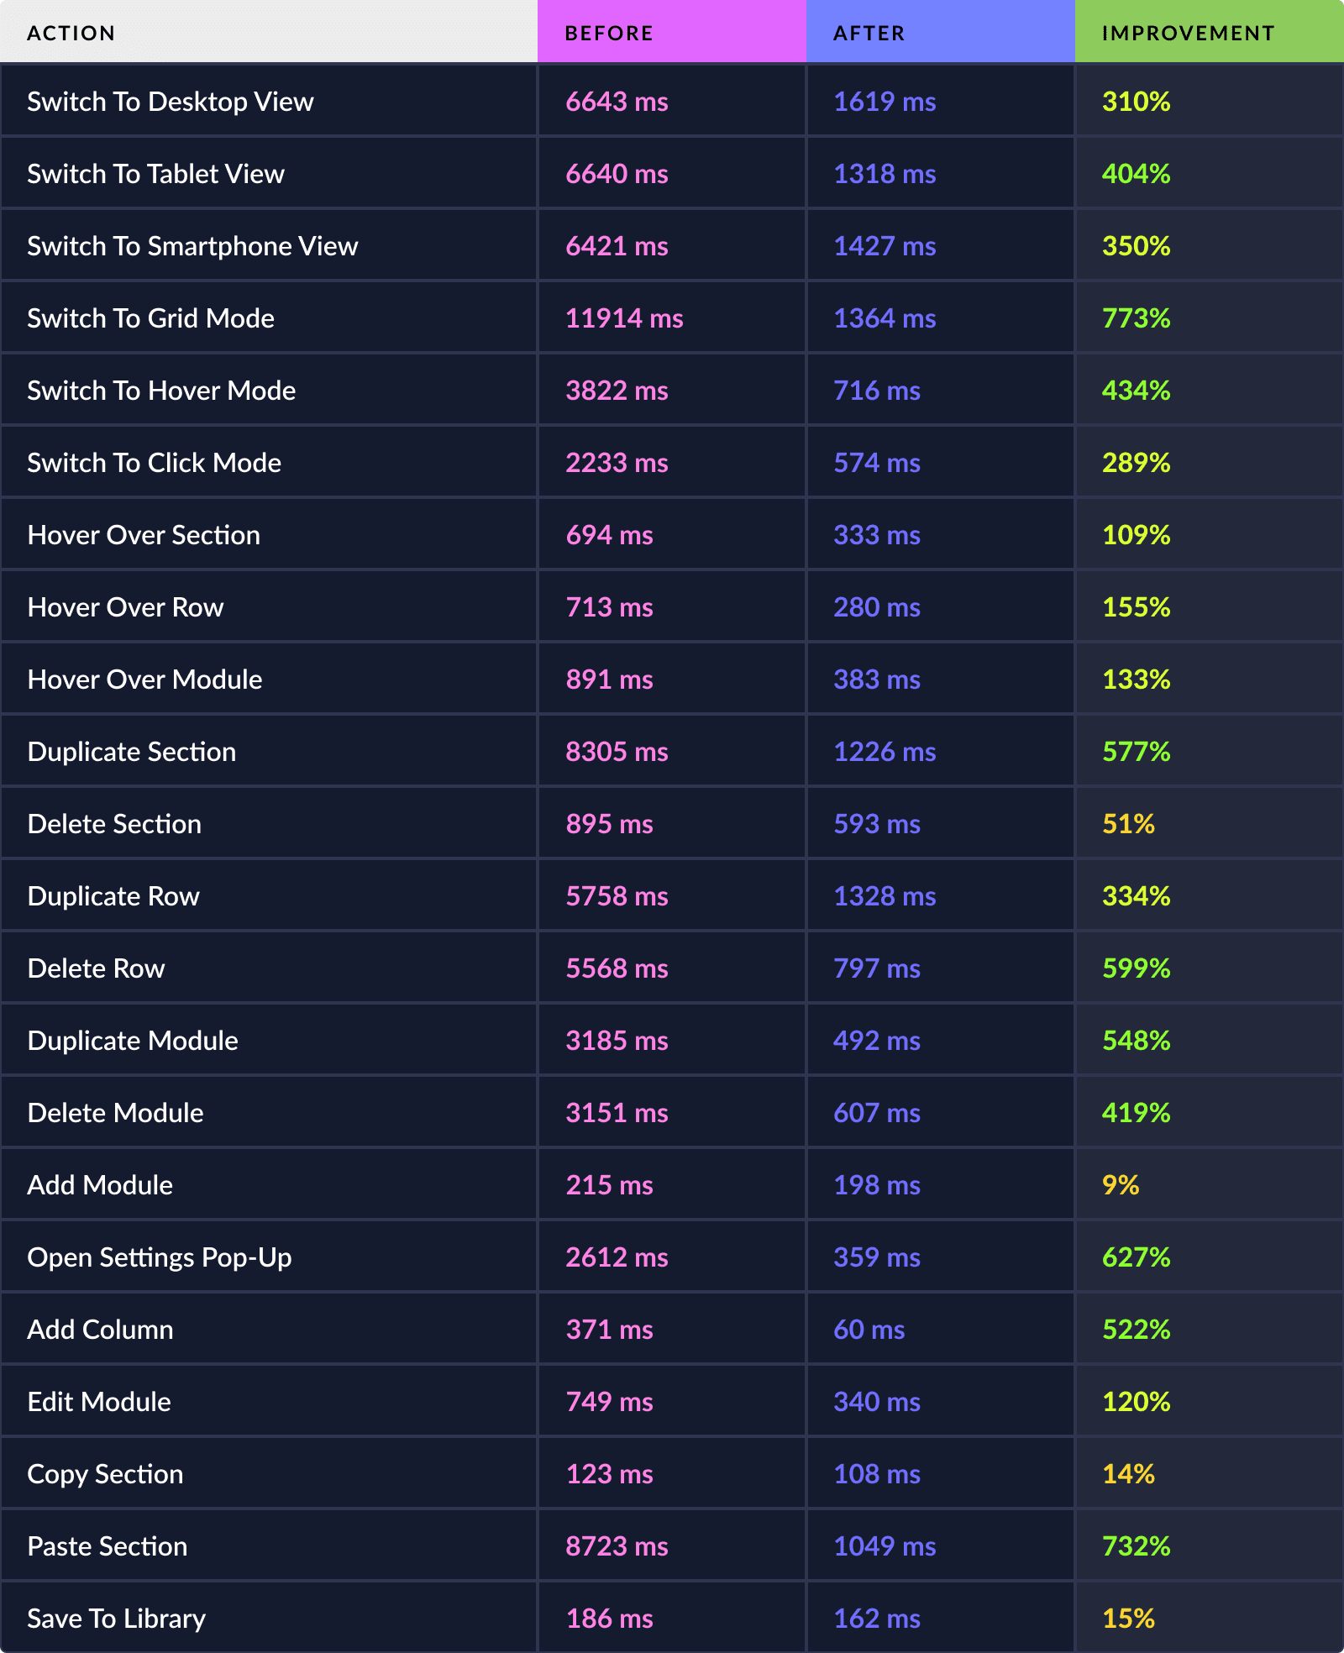Click the 492 ms after value
The height and width of the screenshot is (1653, 1344).
(877, 1041)
